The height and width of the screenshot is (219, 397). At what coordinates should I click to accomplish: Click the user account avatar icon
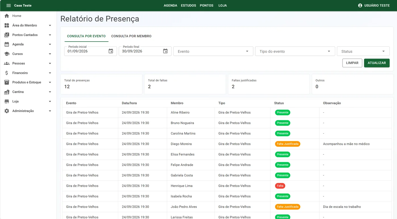(x=360, y=6)
